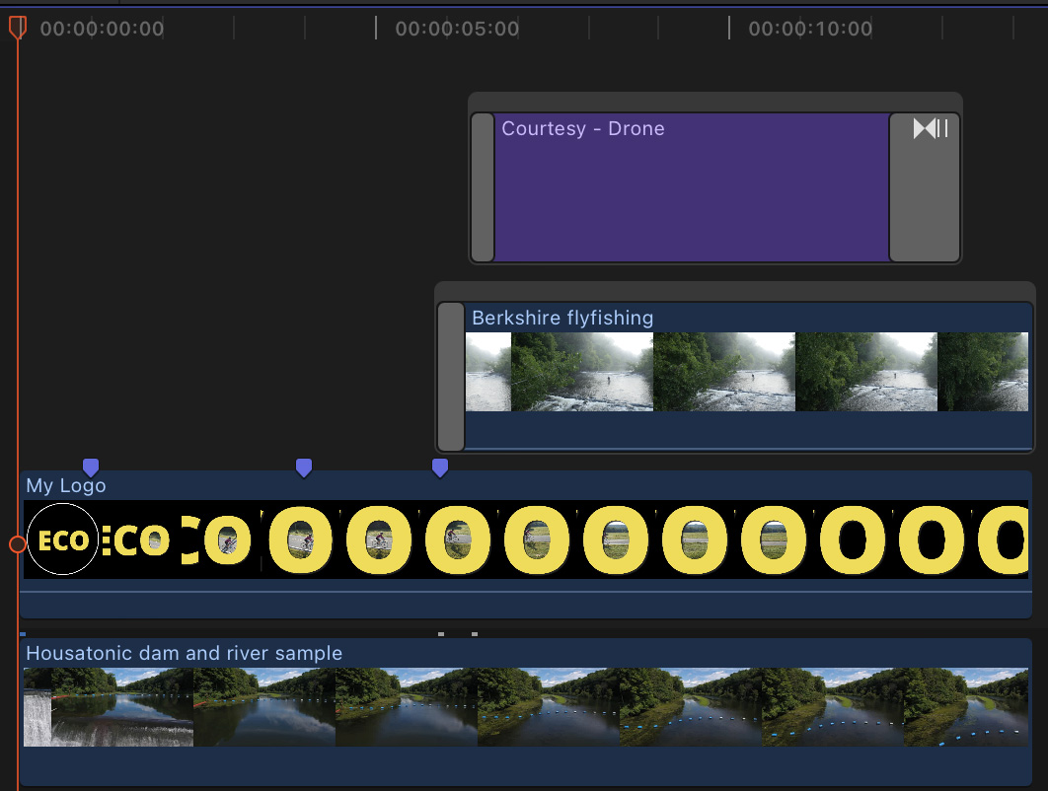Click the audio level line under My Logo filmstrip
The image size is (1048, 791).
click(525, 591)
